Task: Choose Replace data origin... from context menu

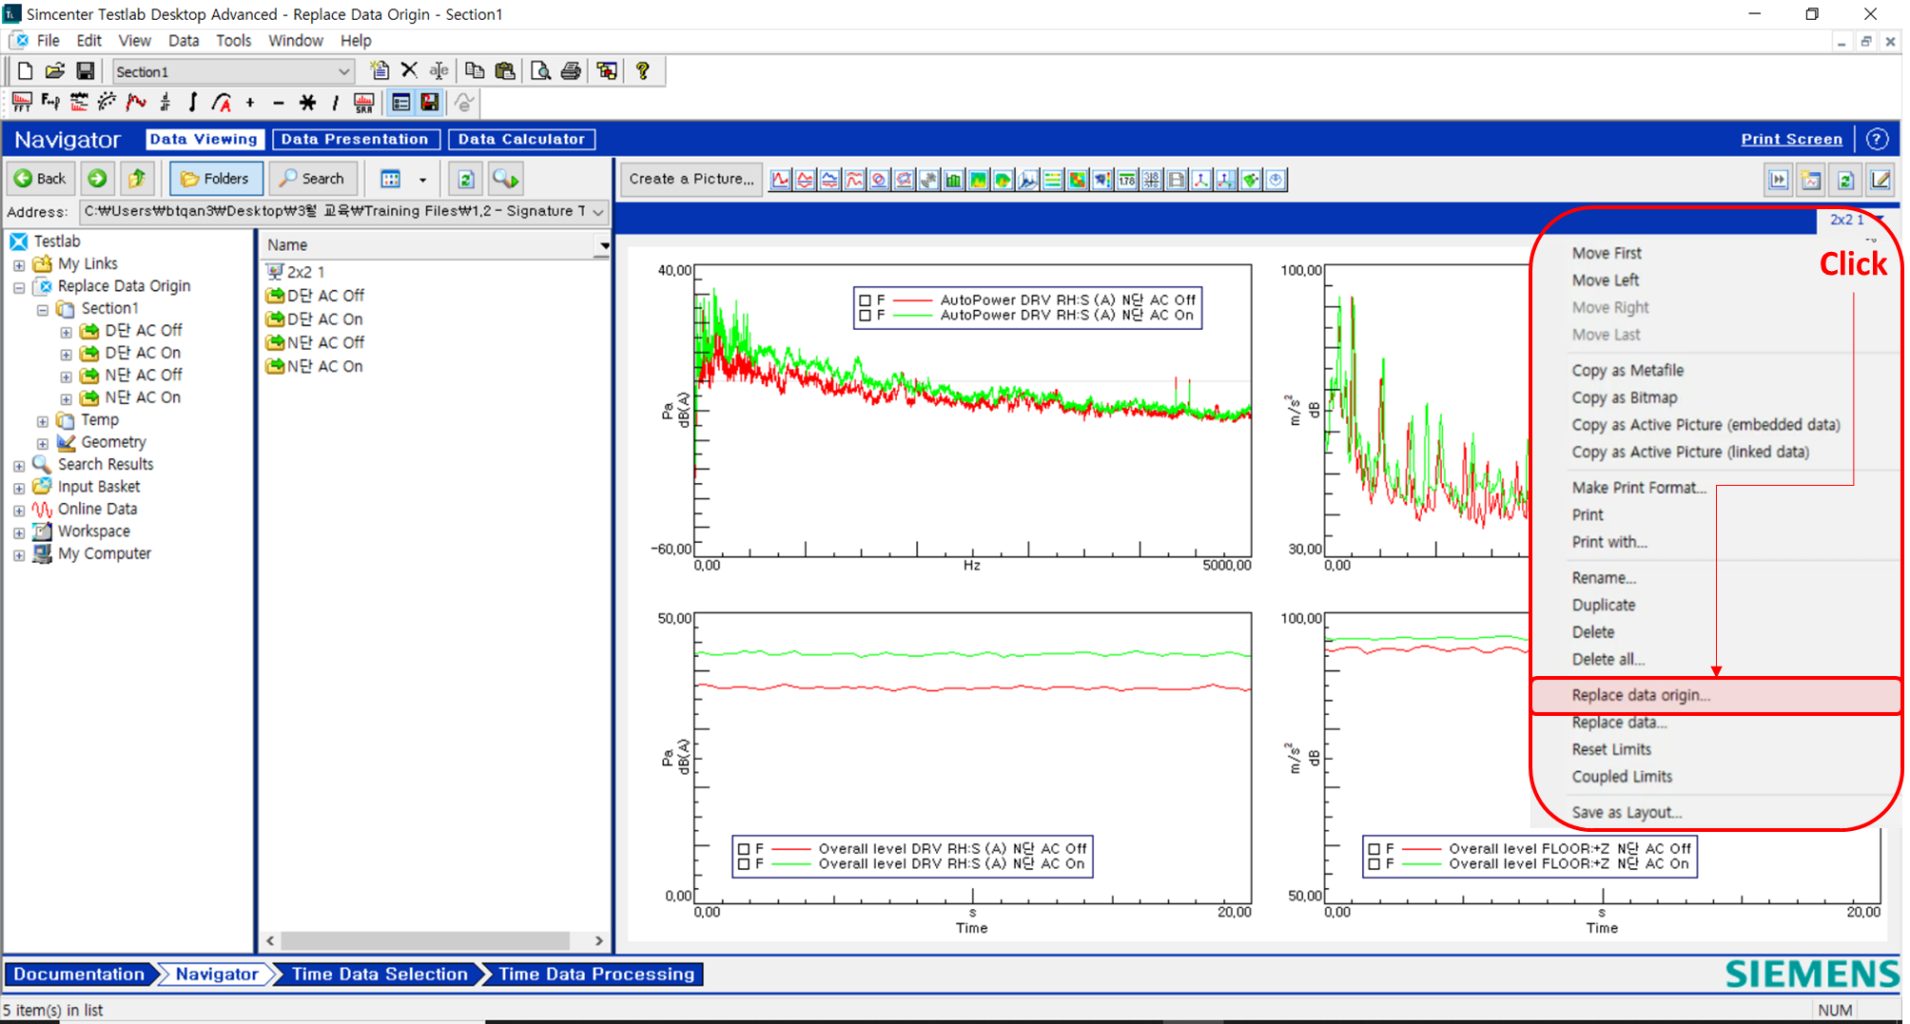Action: pyautogui.click(x=1641, y=696)
